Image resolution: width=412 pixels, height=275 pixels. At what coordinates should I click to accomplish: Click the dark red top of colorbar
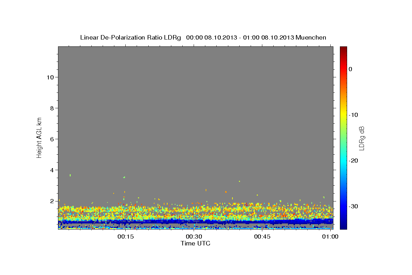343,50
